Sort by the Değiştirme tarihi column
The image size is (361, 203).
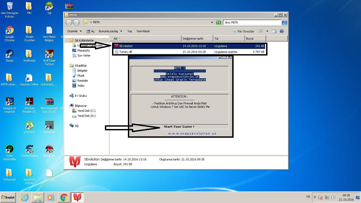[197, 39]
